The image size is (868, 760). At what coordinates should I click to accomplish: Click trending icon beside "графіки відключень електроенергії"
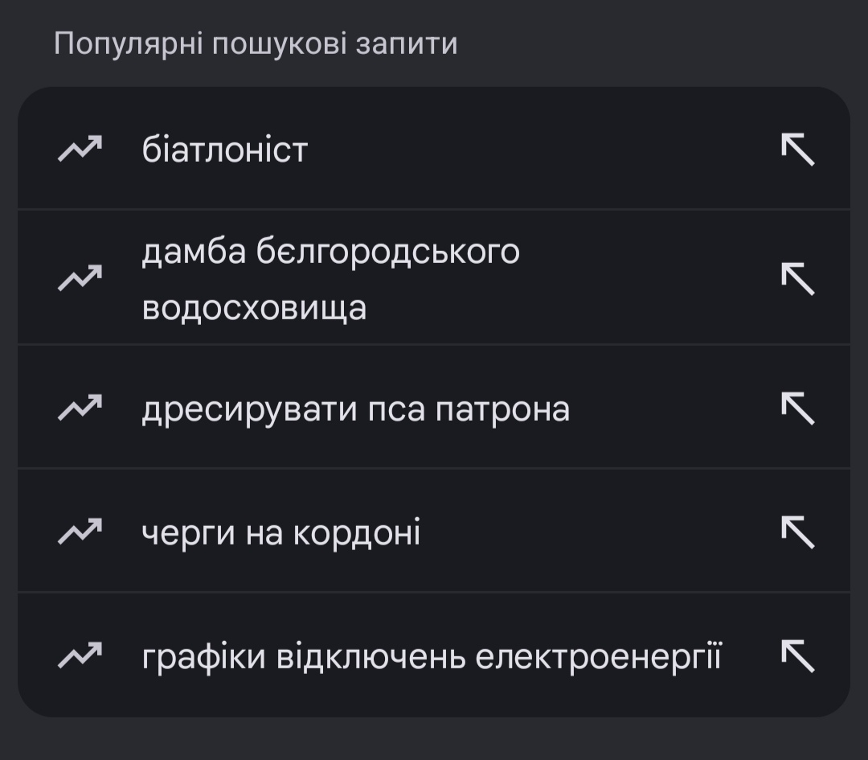click(80, 656)
